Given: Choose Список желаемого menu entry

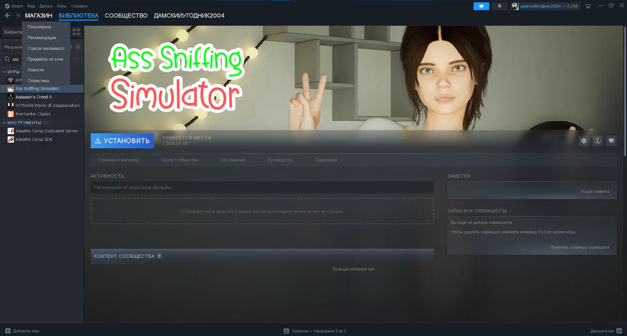Looking at the screenshot, I should click(x=46, y=48).
